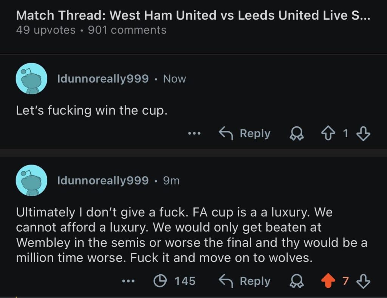Viewport: 387px width, 298px height.
Task: Give an award to the first comment
Action: pos(297,133)
